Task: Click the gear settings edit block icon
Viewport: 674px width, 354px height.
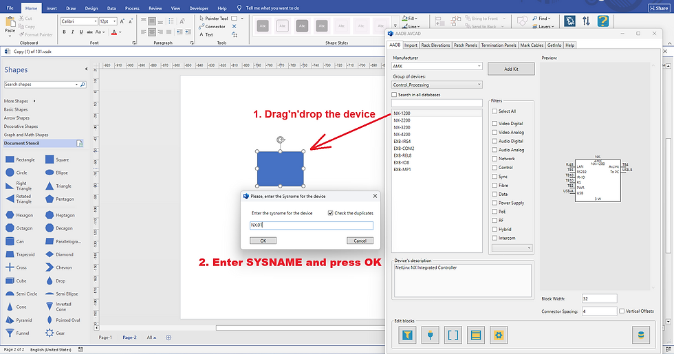Action: point(498,335)
